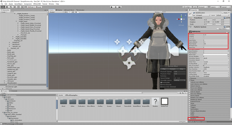
Task: Select the Rect Transform tool
Action: [19, 7]
